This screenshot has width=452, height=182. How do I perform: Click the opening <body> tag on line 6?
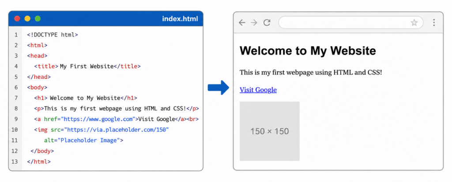tap(37, 88)
